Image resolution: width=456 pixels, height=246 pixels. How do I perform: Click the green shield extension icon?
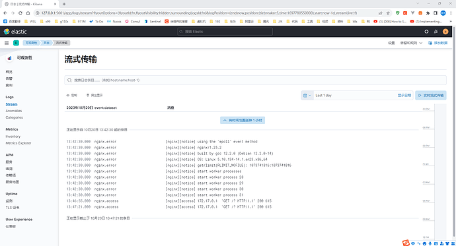pos(398,13)
